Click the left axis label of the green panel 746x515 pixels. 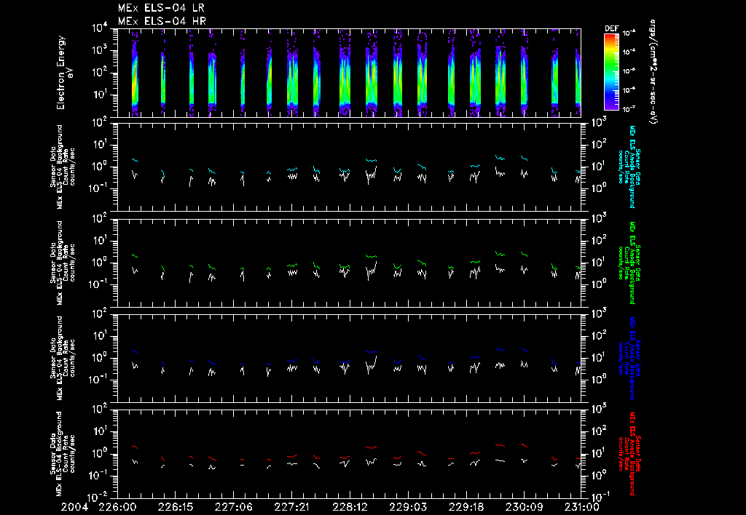click(63, 263)
